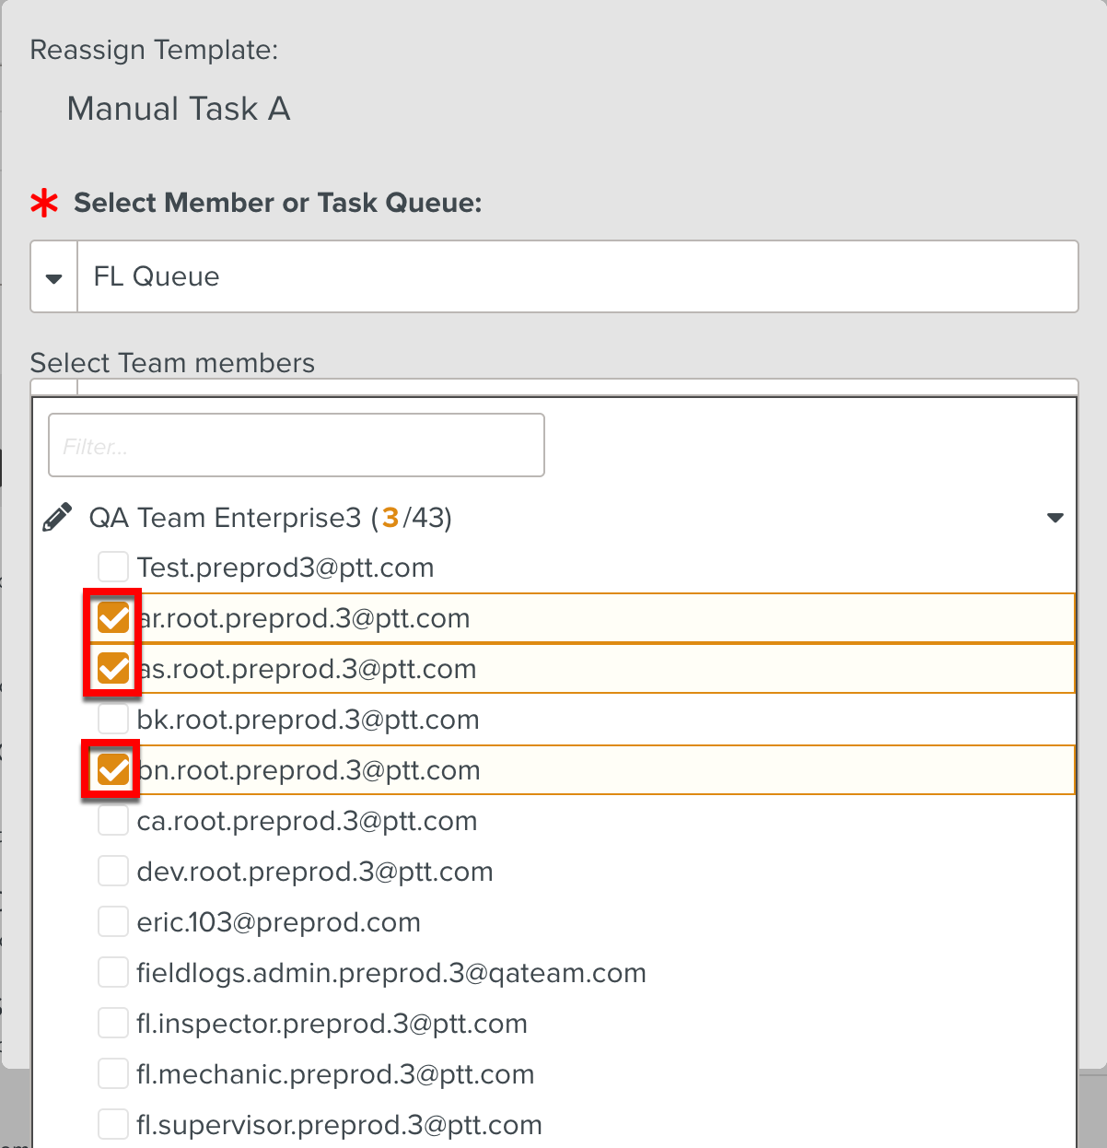Viewport: 1107px width, 1148px height.
Task: Click the pencil edit icon beside QA Team Enterprise3
Action: point(57,518)
